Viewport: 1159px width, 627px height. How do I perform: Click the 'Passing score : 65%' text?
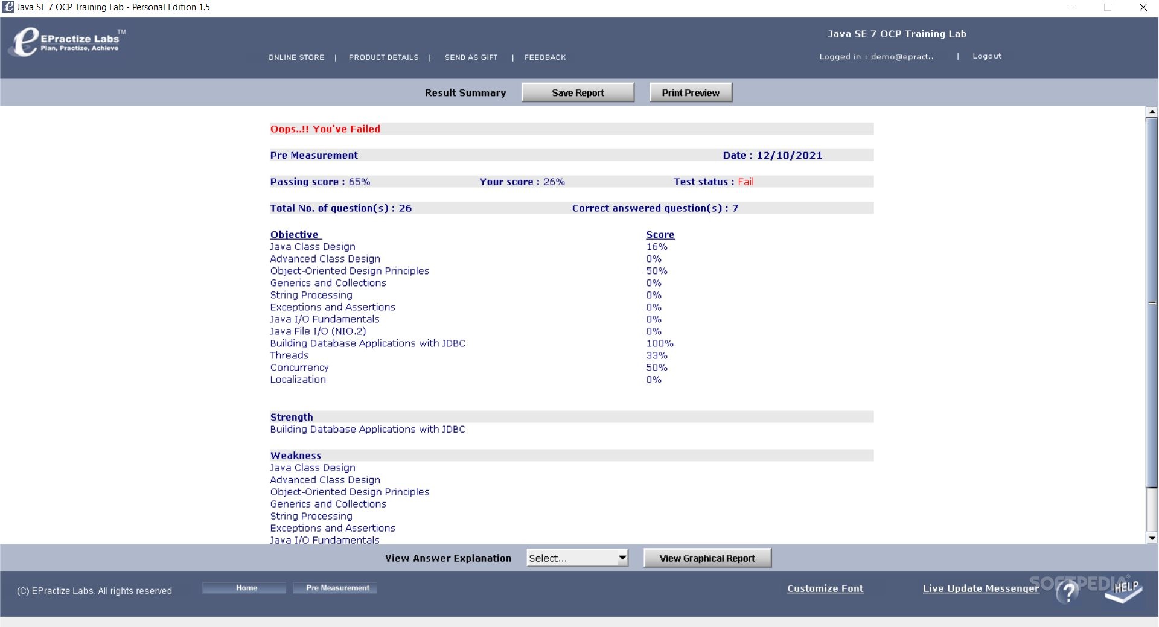[x=320, y=182]
